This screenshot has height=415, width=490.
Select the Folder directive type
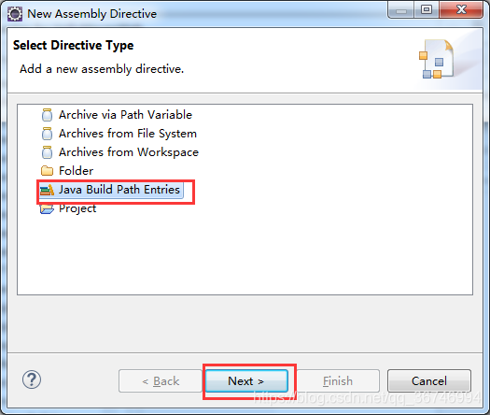pyautogui.click(x=76, y=171)
